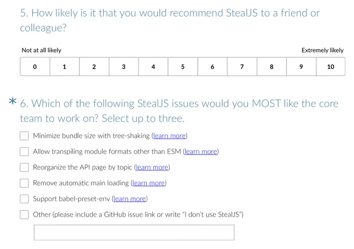
Task: Choose rating 10 Extremely likely
Action: click(x=331, y=67)
